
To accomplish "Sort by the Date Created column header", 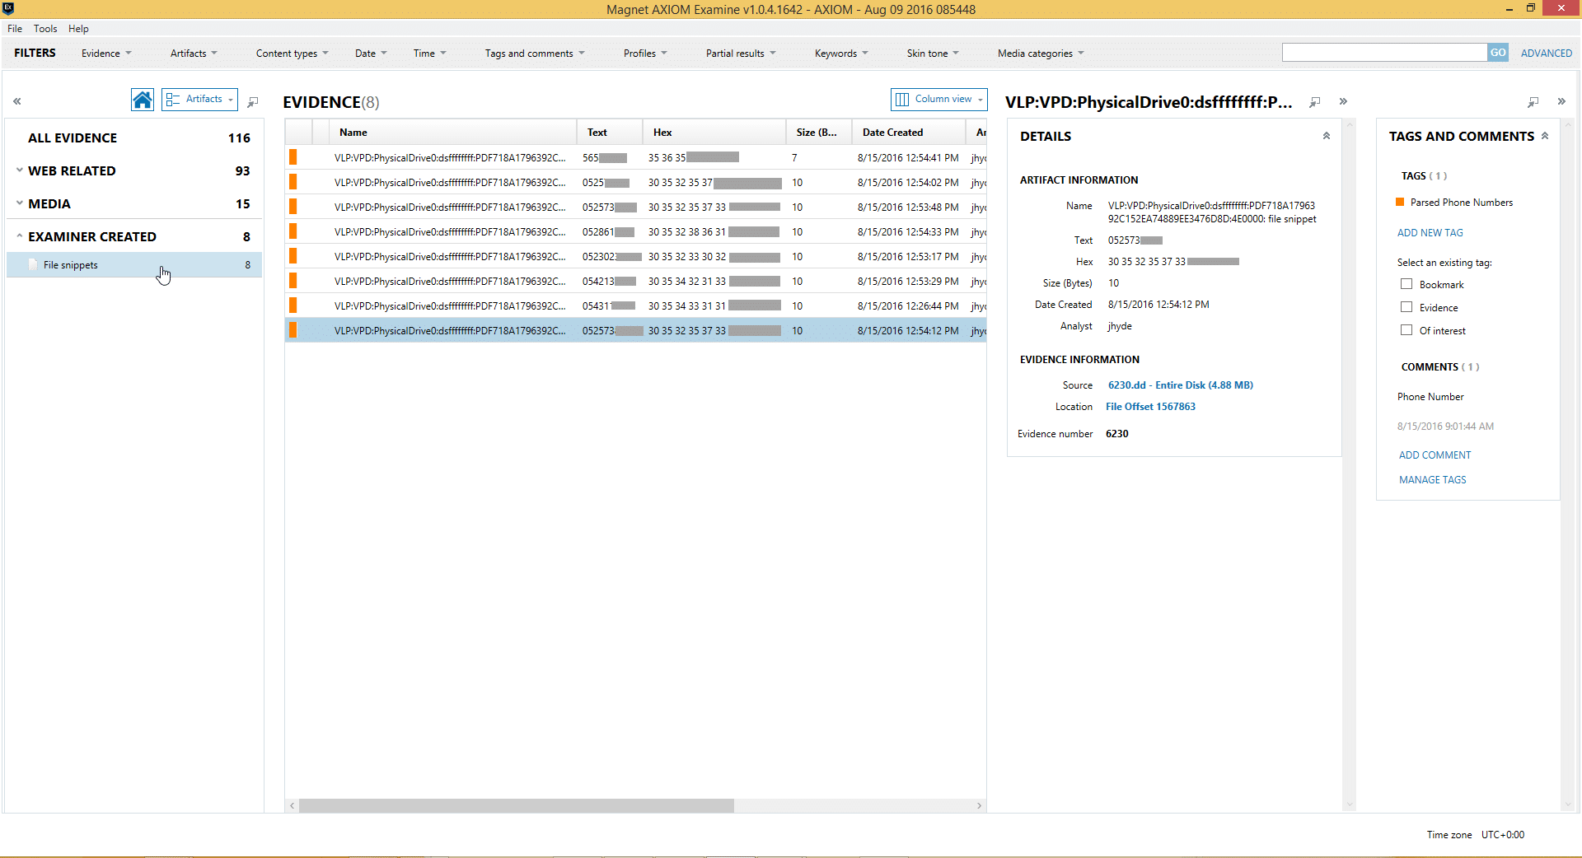I will 909,133.
